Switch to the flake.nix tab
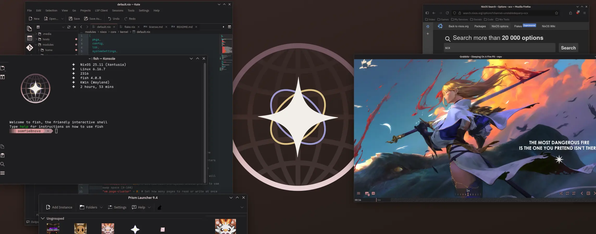The image size is (596, 234). click(x=129, y=27)
